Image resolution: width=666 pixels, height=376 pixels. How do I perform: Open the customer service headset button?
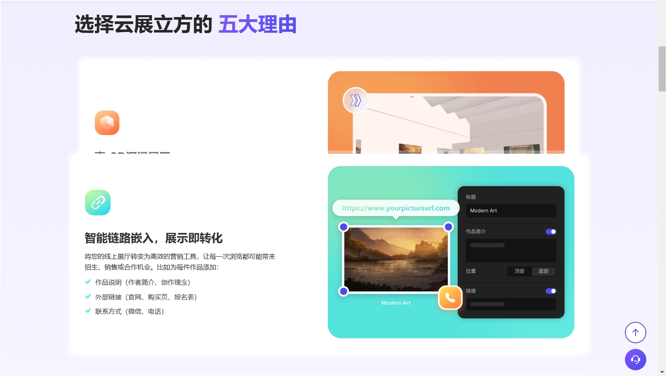(635, 360)
